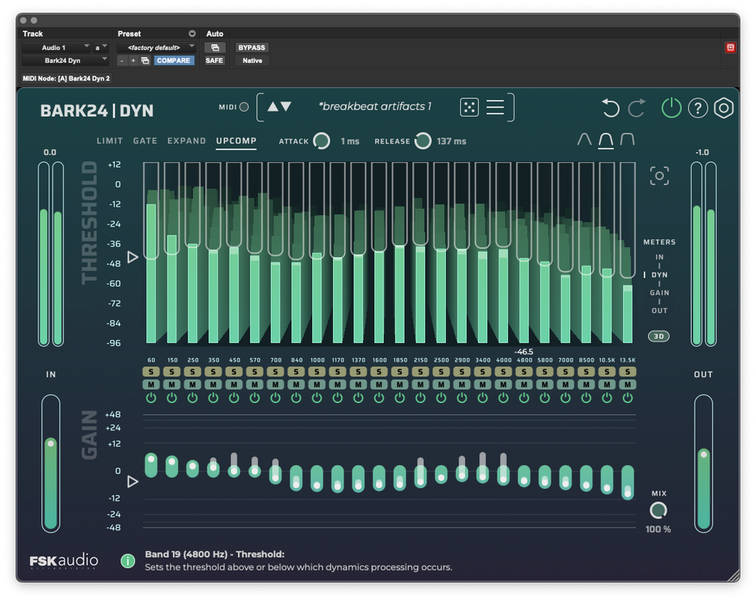Open the help question mark icon

pyautogui.click(x=698, y=109)
